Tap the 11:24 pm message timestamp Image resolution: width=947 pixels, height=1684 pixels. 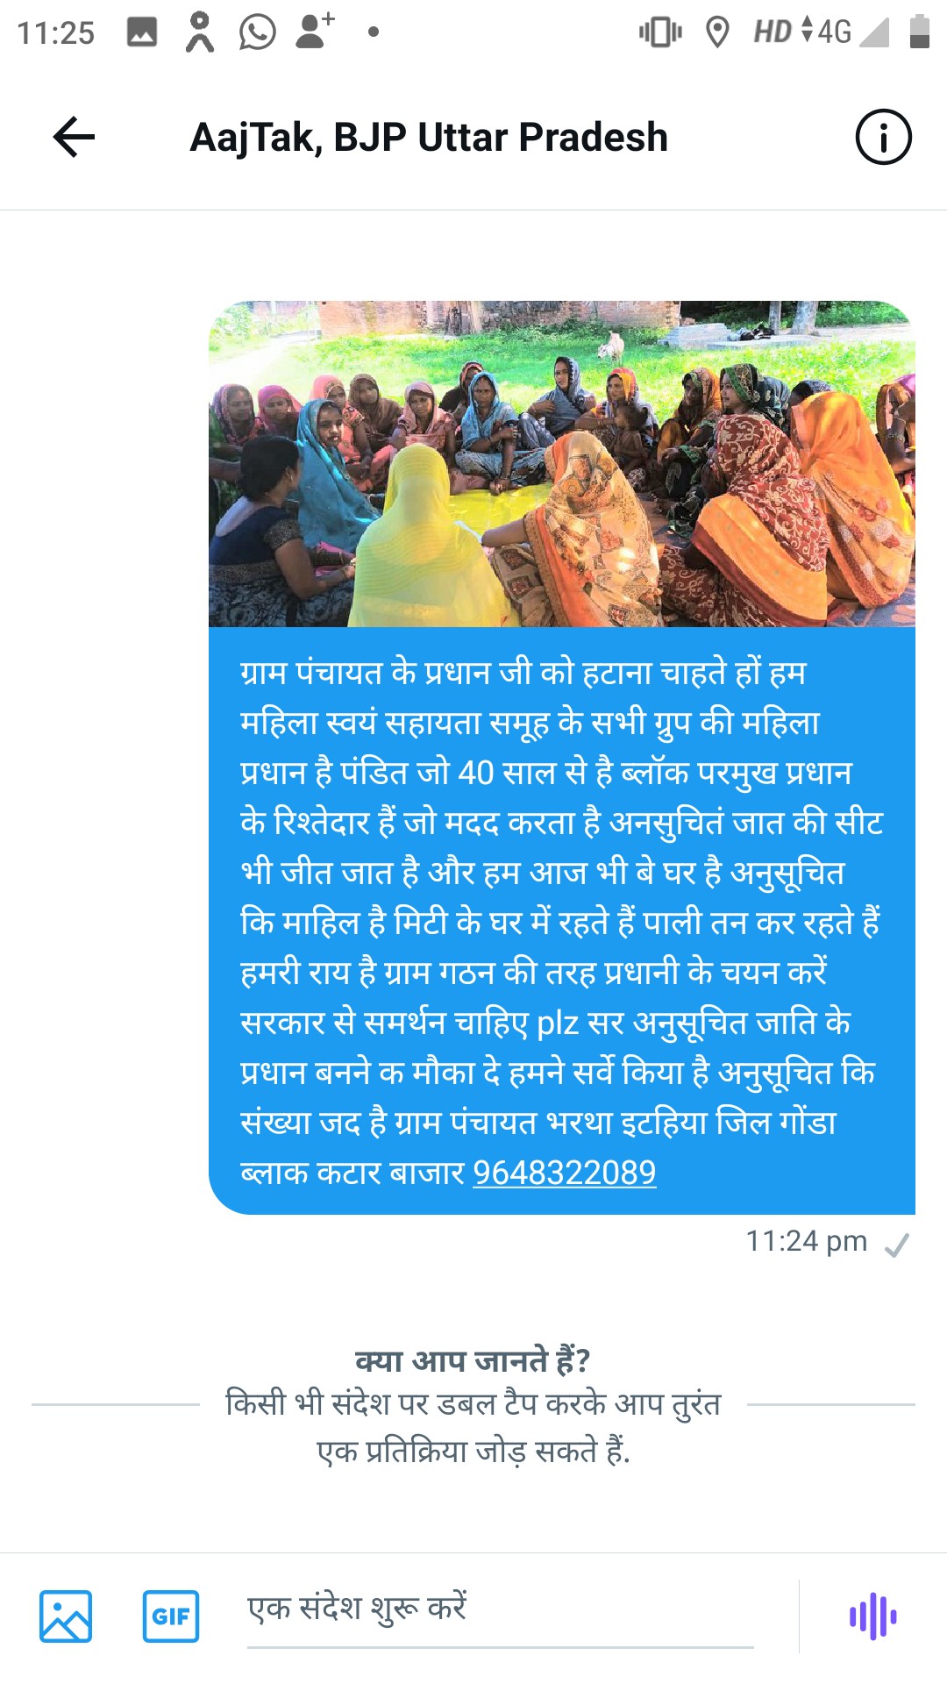click(806, 1241)
